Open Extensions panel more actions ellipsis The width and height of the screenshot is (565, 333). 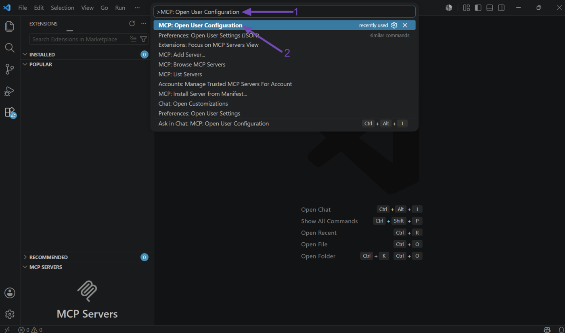pos(144,24)
